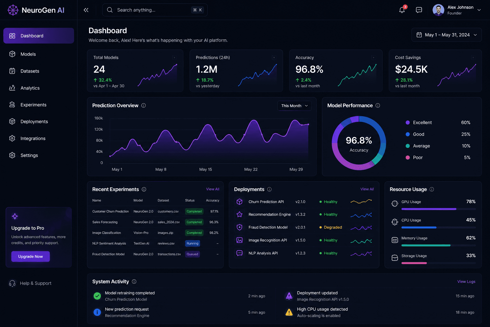Viewport: 490px width, 327px height.
Task: Open the This Month period dropdown
Action: [x=294, y=106]
